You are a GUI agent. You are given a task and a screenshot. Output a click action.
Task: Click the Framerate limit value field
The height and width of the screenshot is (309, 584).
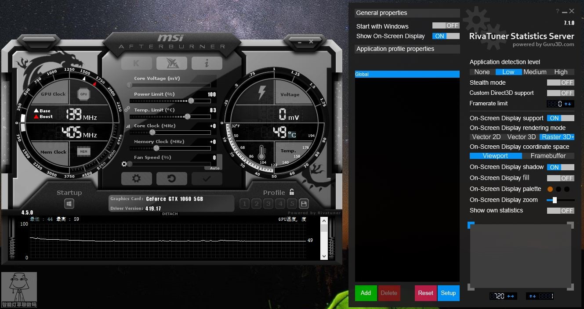560,104
